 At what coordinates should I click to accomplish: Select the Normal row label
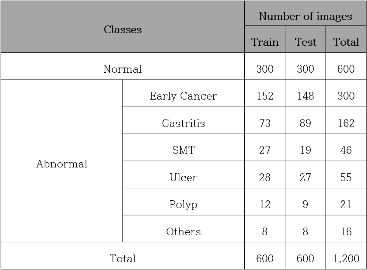tap(123, 66)
